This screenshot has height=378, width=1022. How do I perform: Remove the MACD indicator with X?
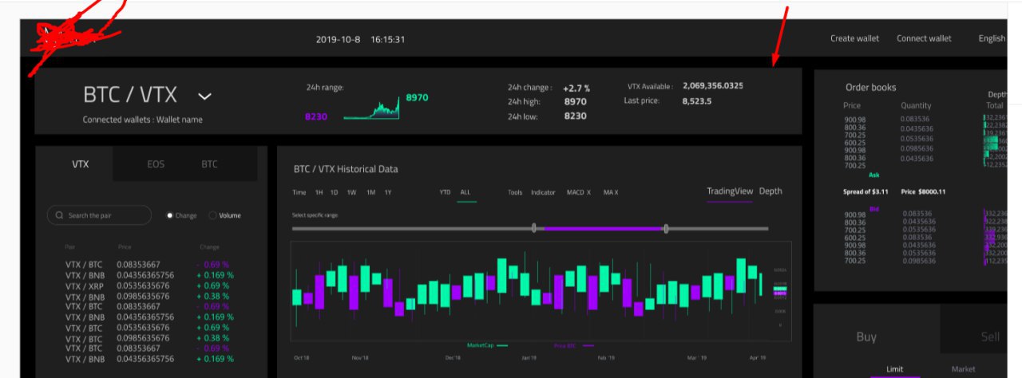point(588,192)
